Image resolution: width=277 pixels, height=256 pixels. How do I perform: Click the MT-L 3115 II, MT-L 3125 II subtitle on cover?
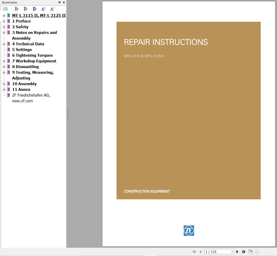tap(144, 56)
